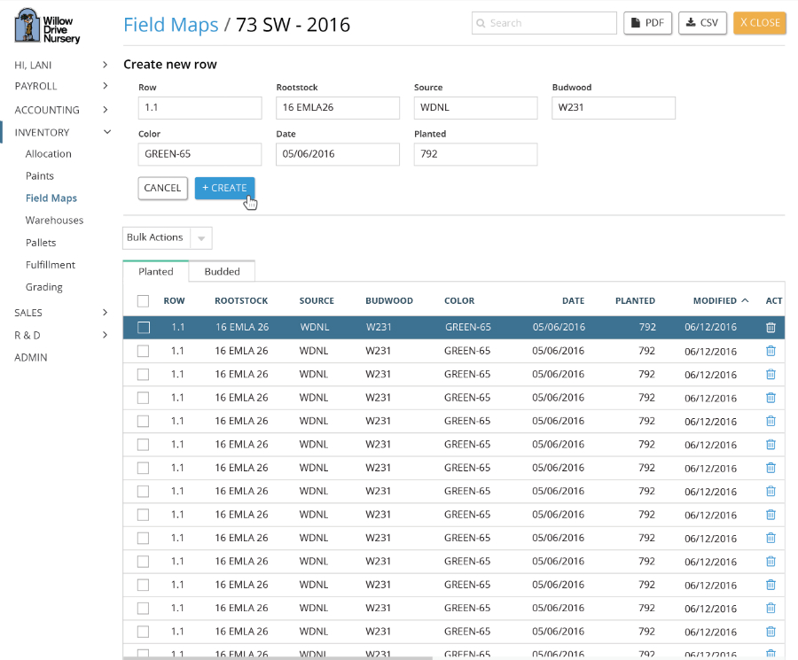The width and height of the screenshot is (798, 660).
Task: Export the field map as PDF
Action: (x=647, y=23)
